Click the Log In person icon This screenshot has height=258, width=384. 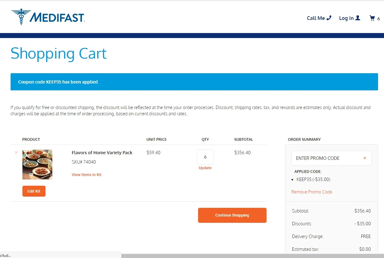[x=358, y=18]
